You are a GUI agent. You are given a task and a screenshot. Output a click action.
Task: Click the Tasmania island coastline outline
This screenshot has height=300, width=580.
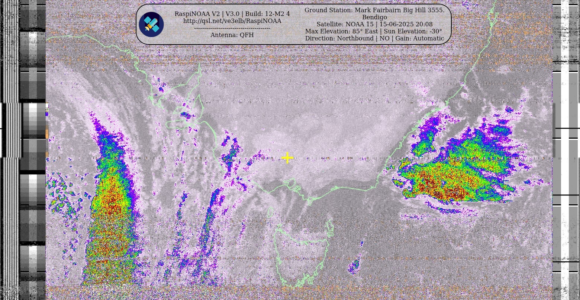301,252
